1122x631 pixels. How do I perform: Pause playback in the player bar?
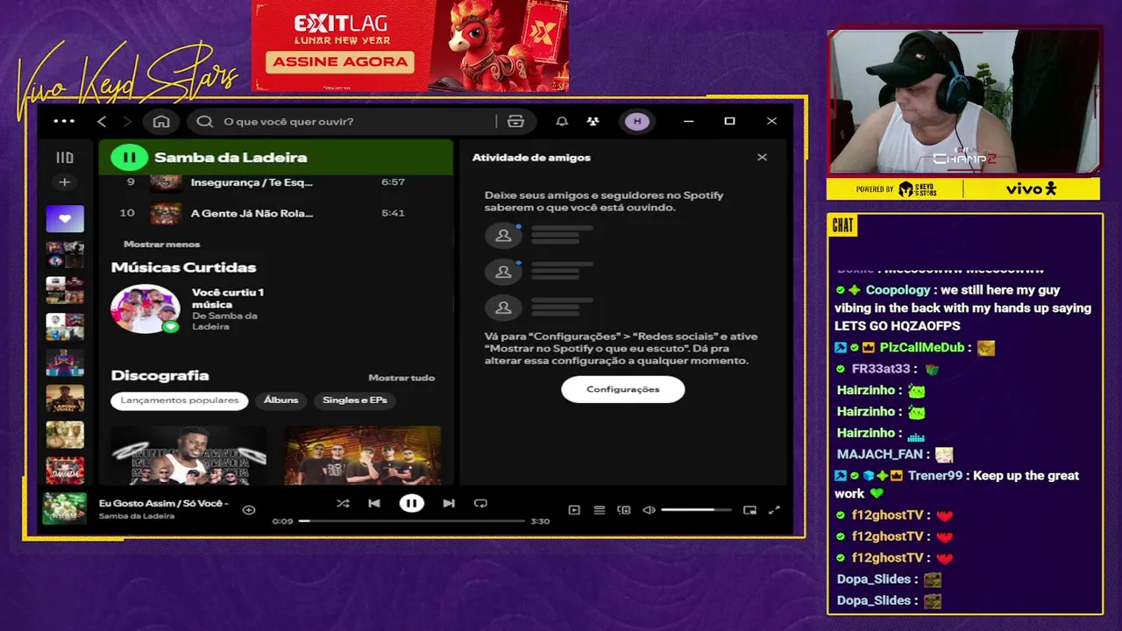[411, 504]
